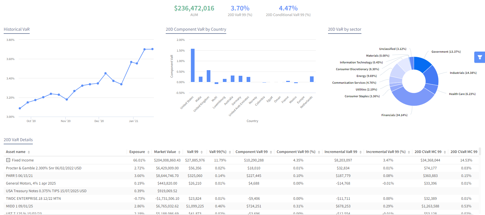Viewport: 485px width, 215px height.
Task: Sort table by Market Value arrows
Action: point(179,152)
